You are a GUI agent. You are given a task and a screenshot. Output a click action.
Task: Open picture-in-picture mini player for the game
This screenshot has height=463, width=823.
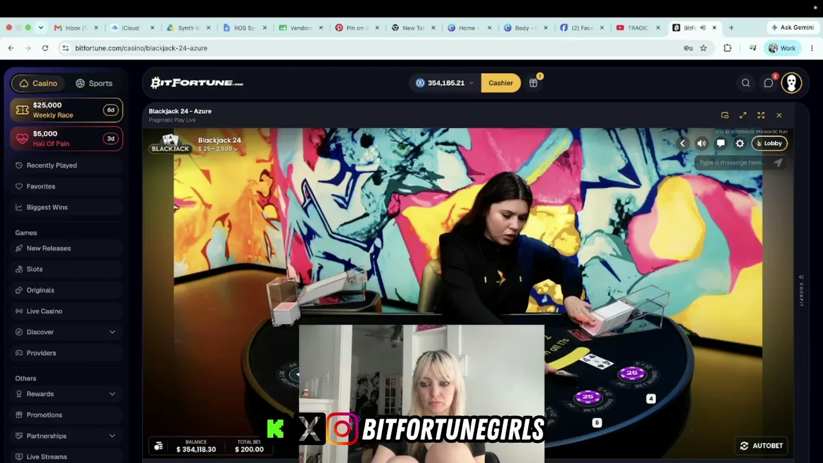[725, 115]
